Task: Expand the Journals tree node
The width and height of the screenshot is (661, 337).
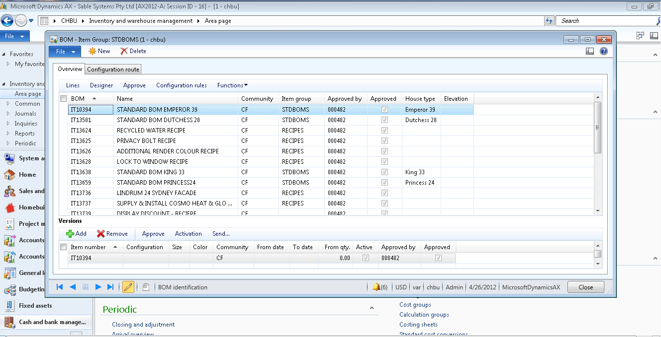Action: (8, 114)
